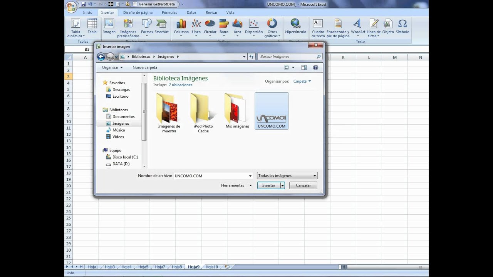Cancel the Insertar imagen dialog
Viewport: 493px width, 277px height.
pyautogui.click(x=303, y=185)
